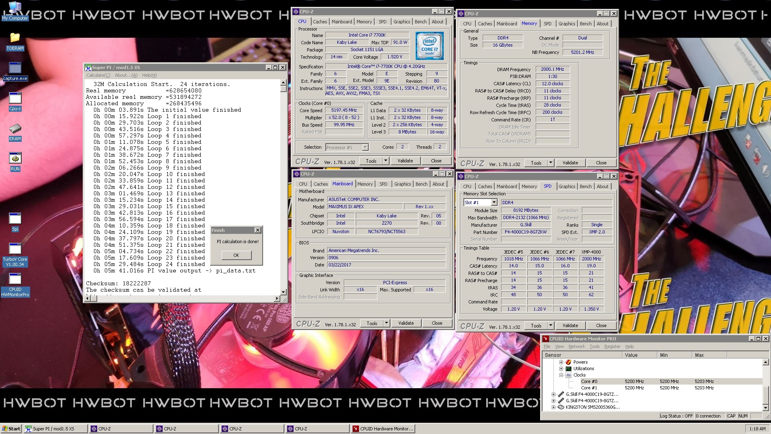Open File menu in Hardware Monitor

547,346
